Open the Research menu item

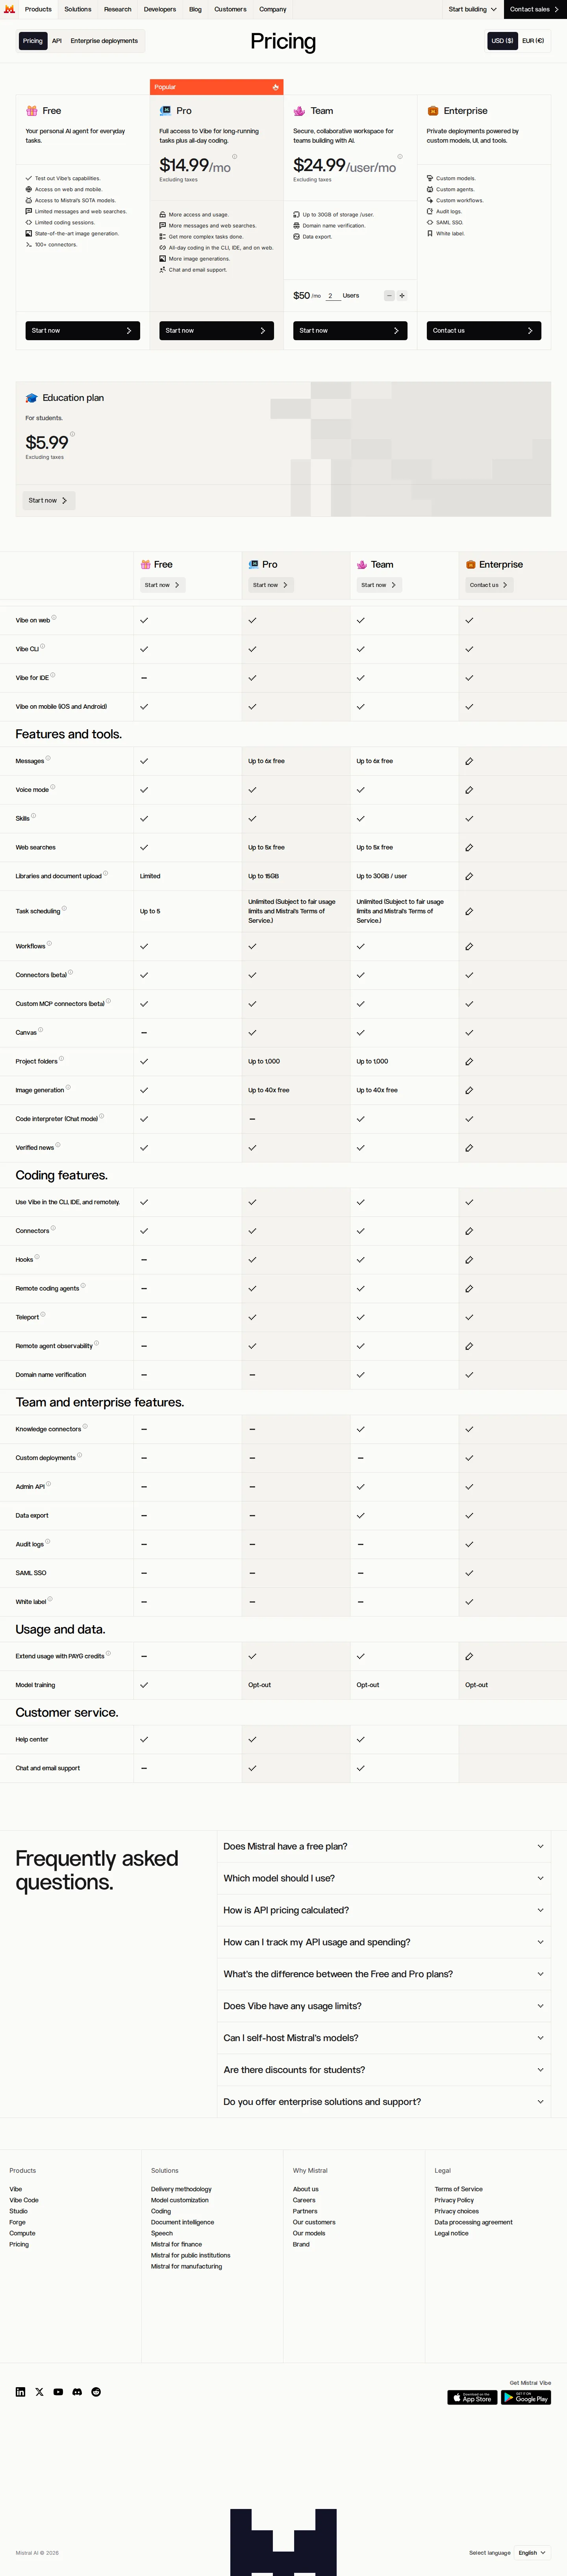118,9
